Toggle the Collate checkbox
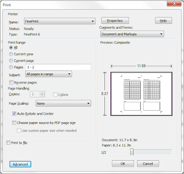The image size is (184, 174). tap(55, 95)
